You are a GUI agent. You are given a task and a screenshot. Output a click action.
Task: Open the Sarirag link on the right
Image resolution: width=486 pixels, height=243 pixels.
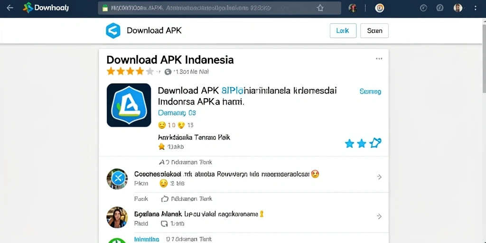(370, 92)
